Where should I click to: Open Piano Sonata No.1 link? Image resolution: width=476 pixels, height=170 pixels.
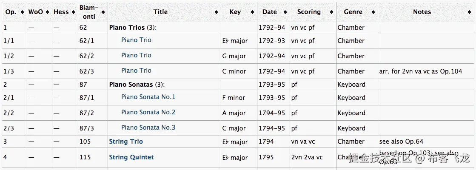148,97
